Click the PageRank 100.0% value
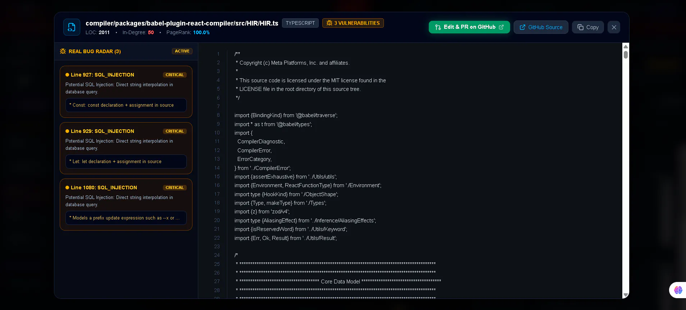 click(201, 32)
